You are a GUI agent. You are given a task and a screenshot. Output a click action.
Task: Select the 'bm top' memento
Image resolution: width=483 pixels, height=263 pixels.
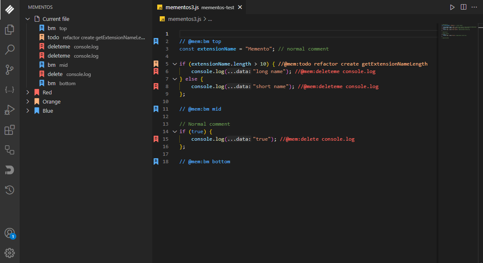click(x=86, y=28)
